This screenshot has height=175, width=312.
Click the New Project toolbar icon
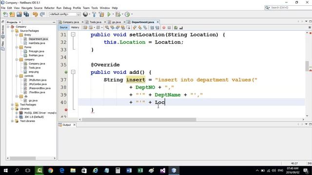pyautogui.click(x=12, y=14)
